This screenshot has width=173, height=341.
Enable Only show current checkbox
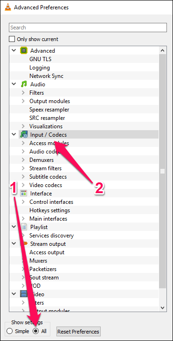pos(12,39)
